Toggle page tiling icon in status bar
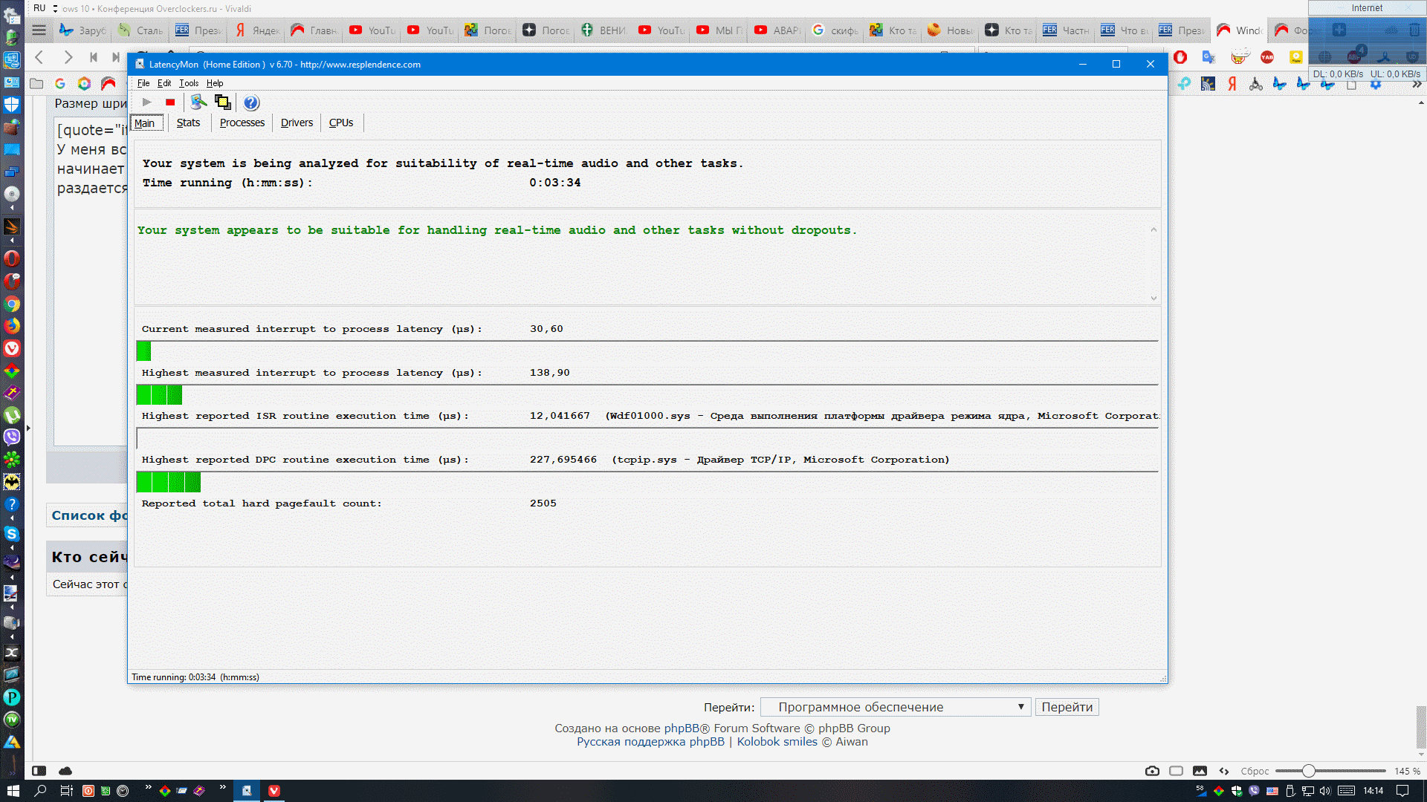Image resolution: width=1427 pixels, height=802 pixels. pos(1176,771)
